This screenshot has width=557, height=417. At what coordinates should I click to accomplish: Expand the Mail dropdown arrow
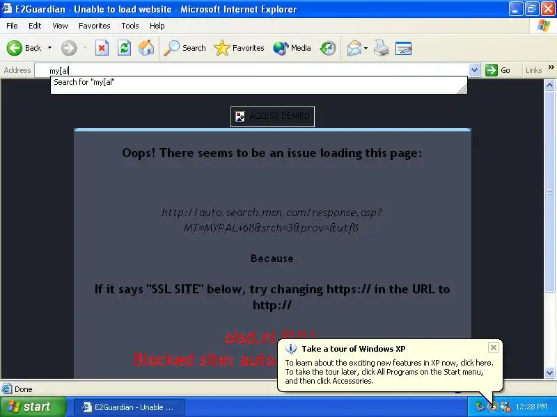pos(366,48)
